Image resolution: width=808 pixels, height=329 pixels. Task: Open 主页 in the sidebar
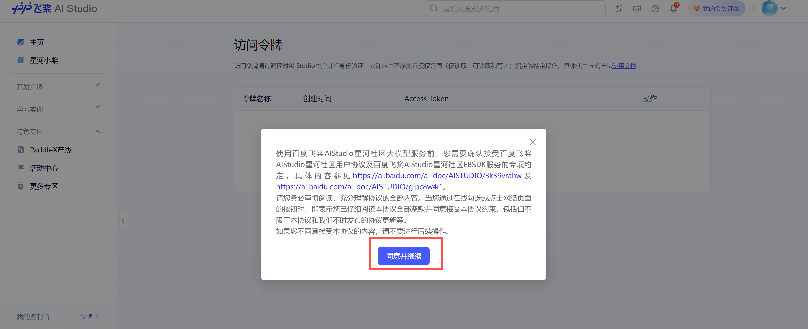point(37,42)
